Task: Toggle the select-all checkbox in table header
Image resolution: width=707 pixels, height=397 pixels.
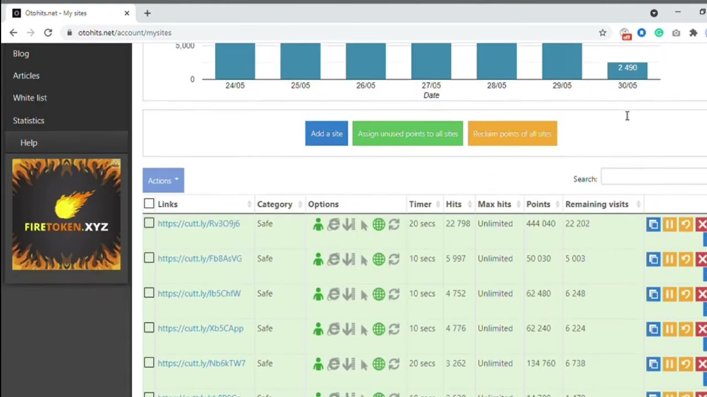Action: click(149, 204)
